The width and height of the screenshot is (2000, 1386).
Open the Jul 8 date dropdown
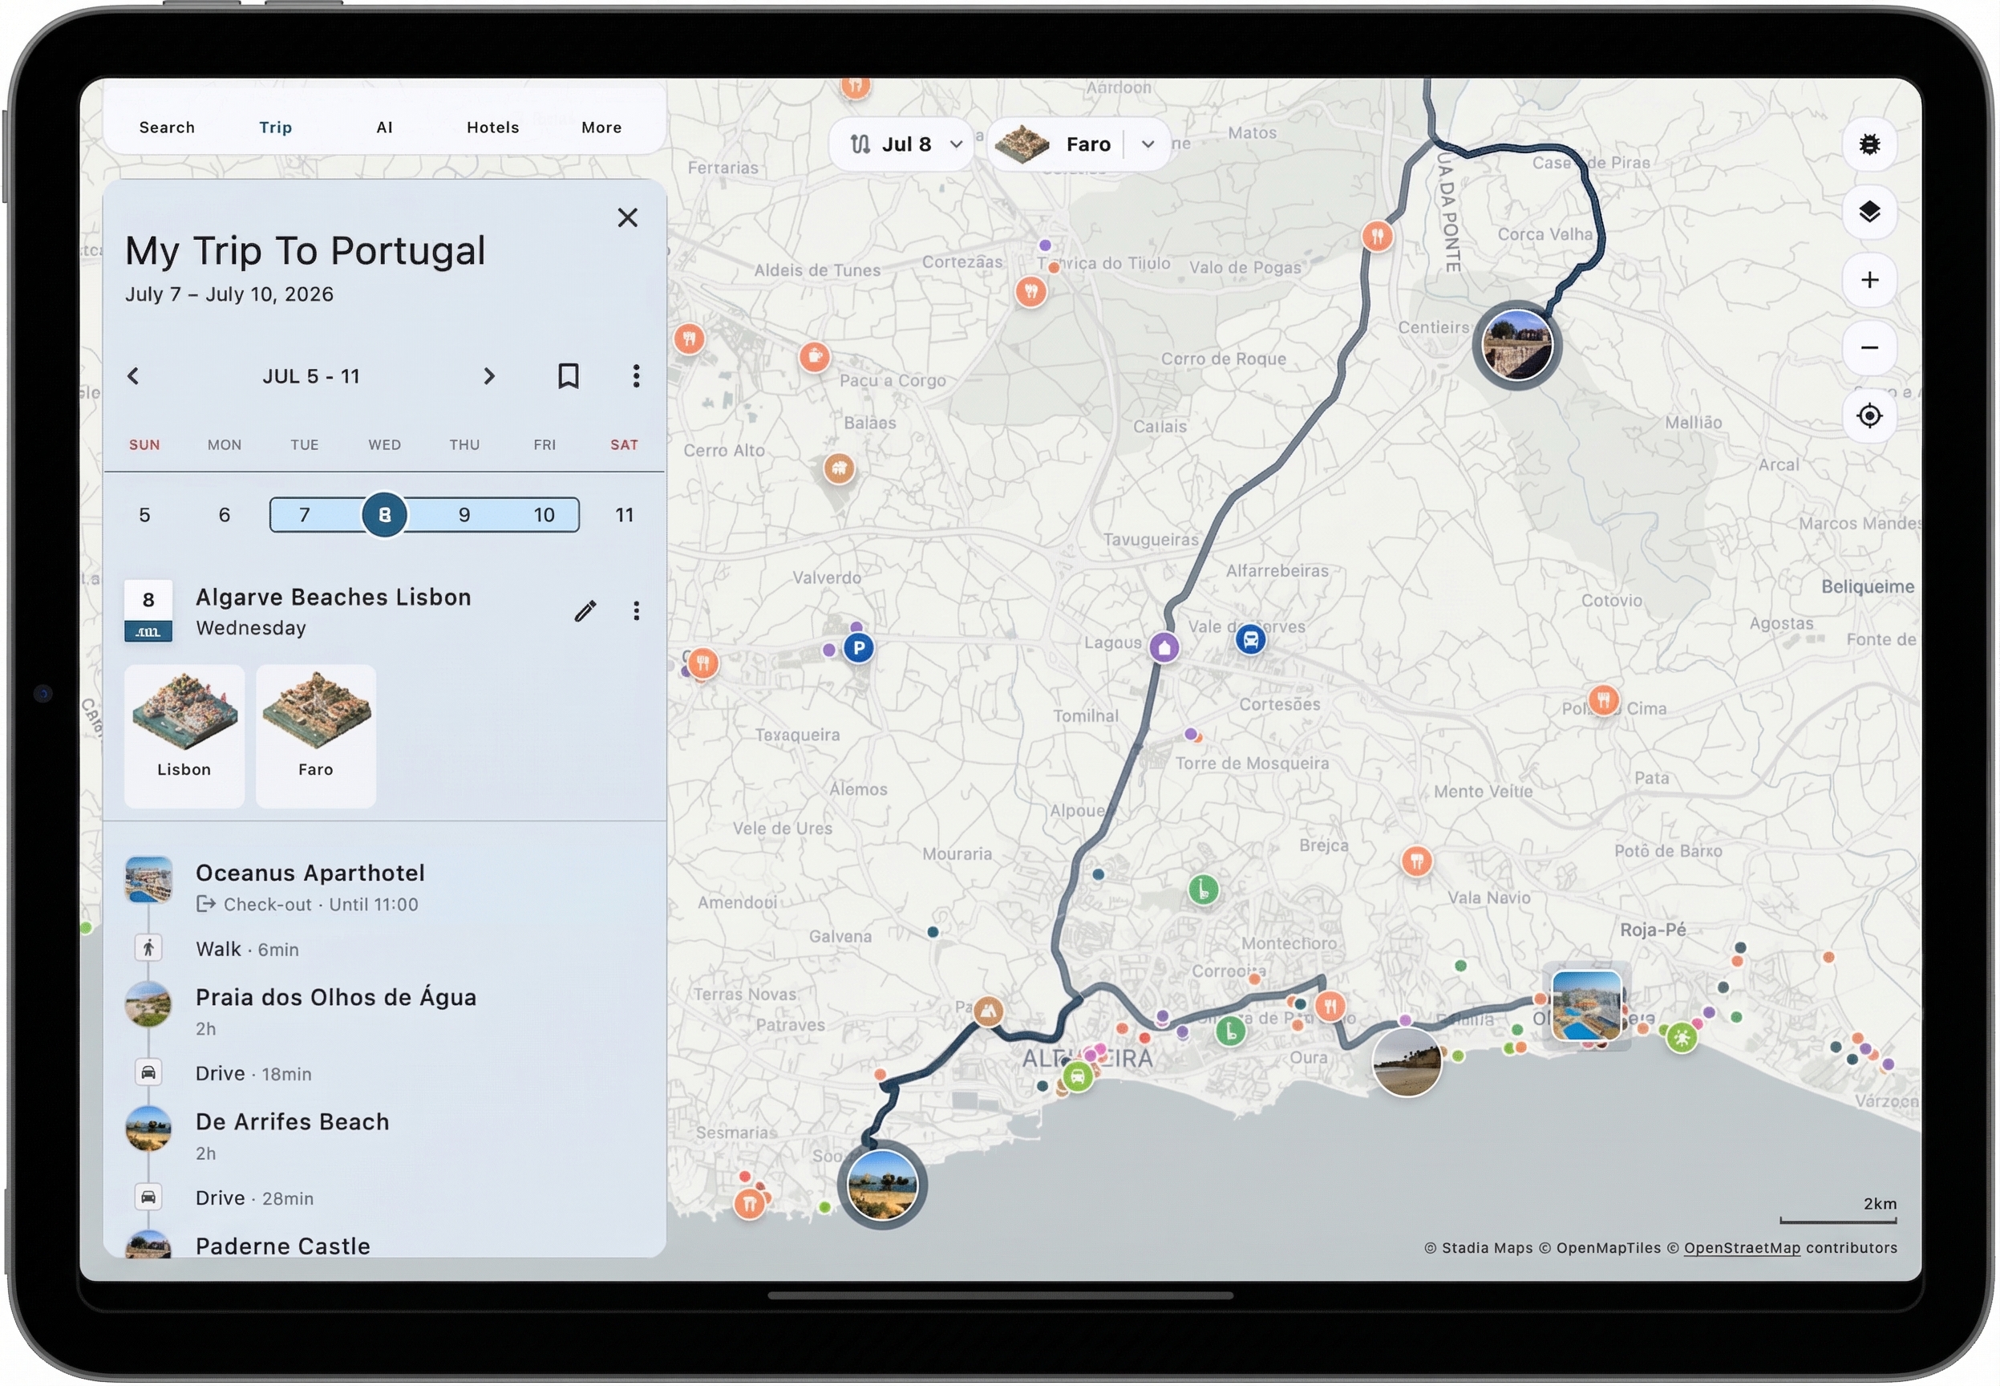coord(955,144)
